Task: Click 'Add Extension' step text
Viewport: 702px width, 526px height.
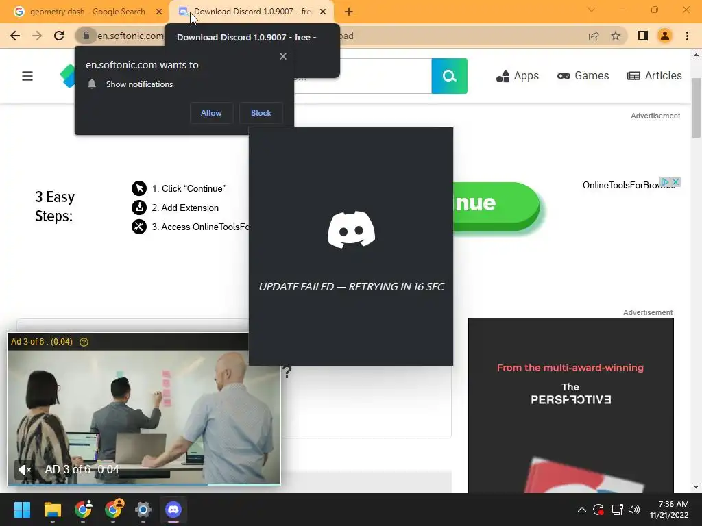Action: click(x=190, y=208)
